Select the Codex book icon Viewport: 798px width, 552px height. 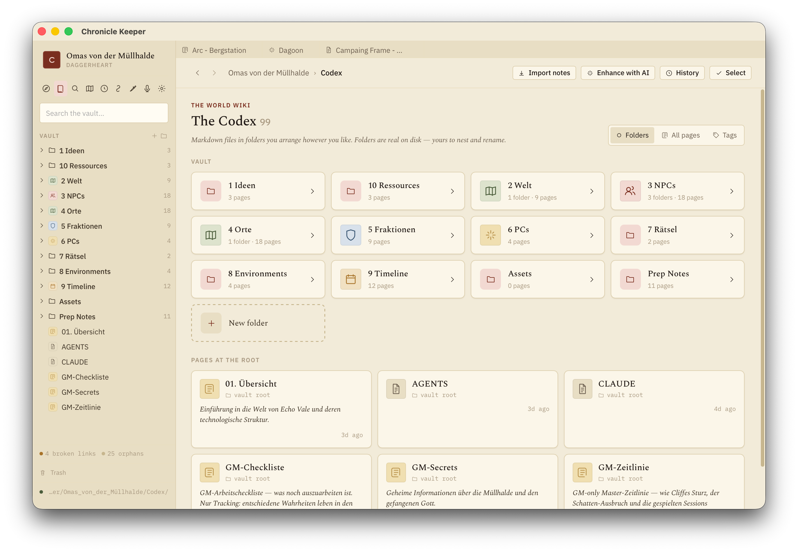(60, 89)
